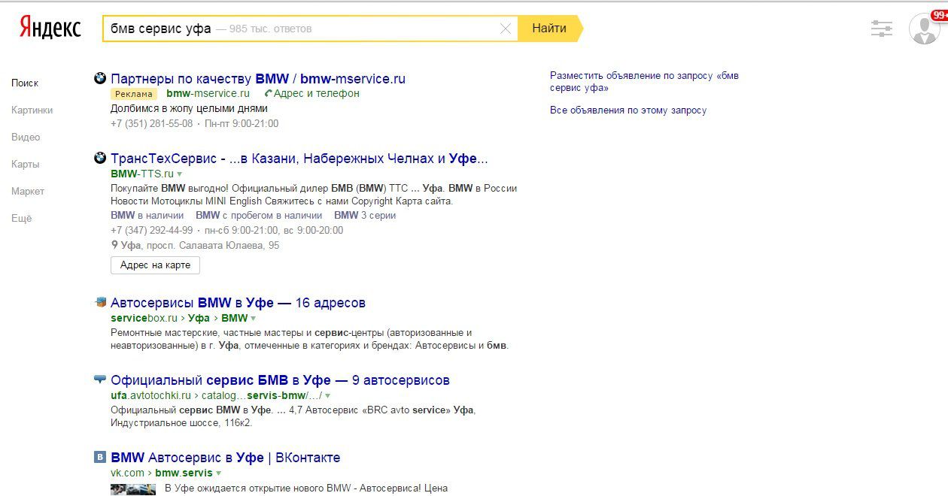The image size is (948, 496).
Task: Click BMW favicon beside Партнеры по качеству result
Action: (x=99, y=78)
